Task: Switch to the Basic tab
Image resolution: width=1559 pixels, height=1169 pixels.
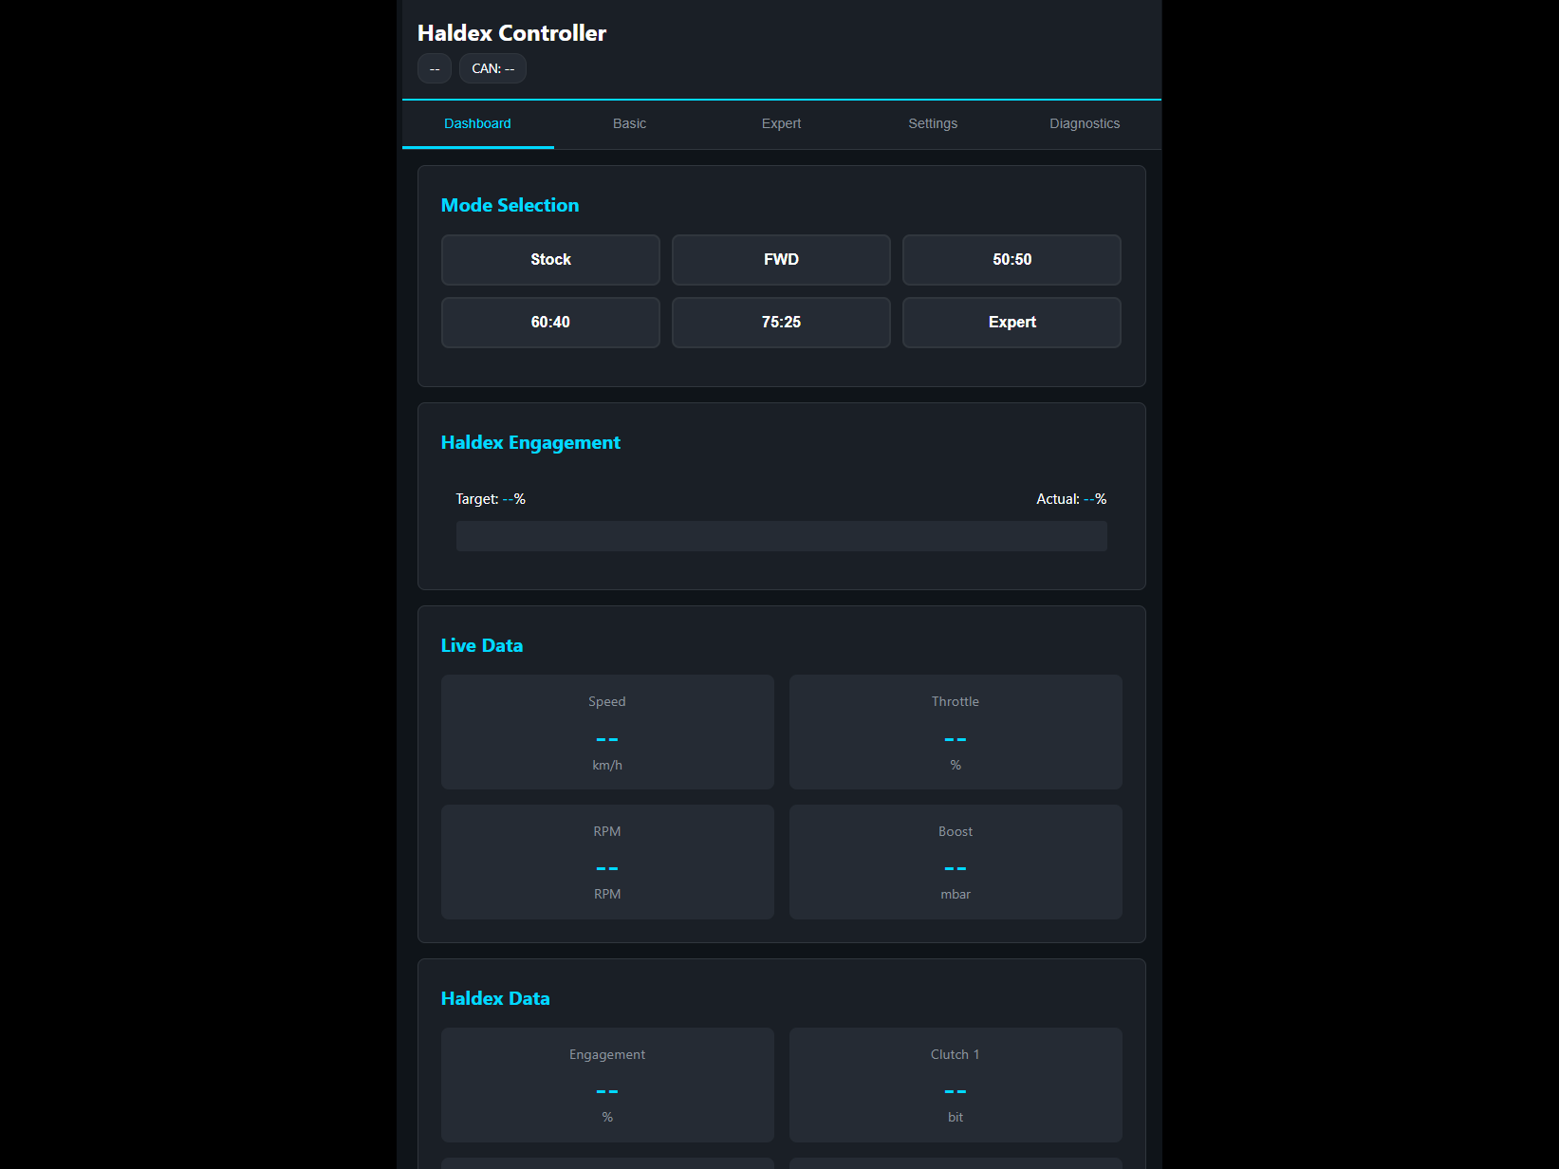Action: (629, 124)
